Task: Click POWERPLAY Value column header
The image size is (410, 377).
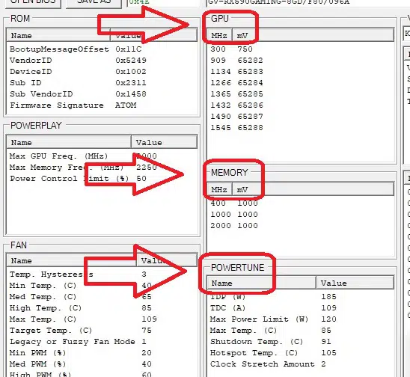Action: point(164,142)
